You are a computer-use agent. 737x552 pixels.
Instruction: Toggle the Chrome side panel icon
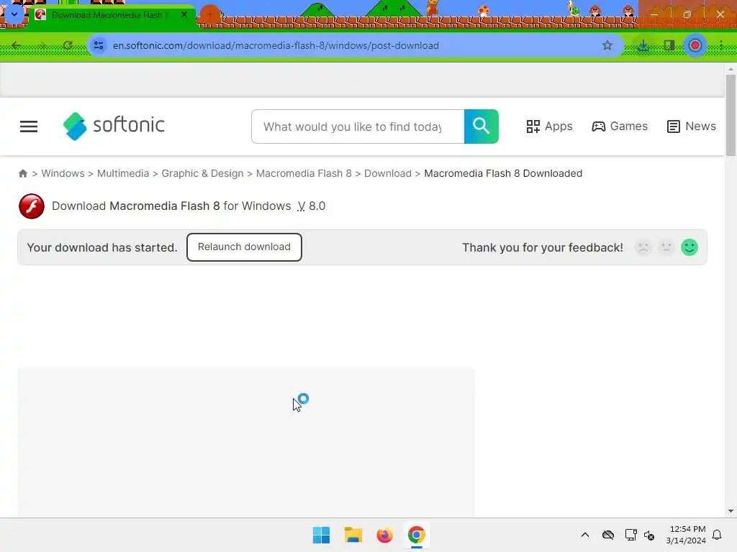tap(669, 45)
